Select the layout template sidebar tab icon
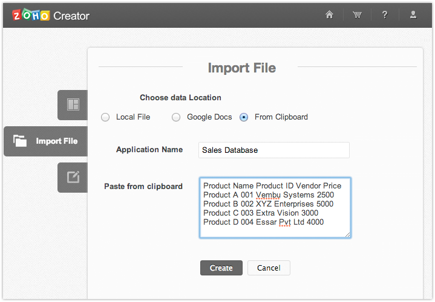 point(73,104)
